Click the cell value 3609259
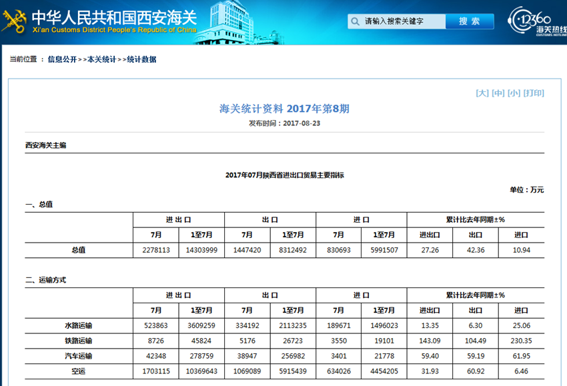Image resolution: width=567 pixels, height=386 pixels. click(201, 325)
